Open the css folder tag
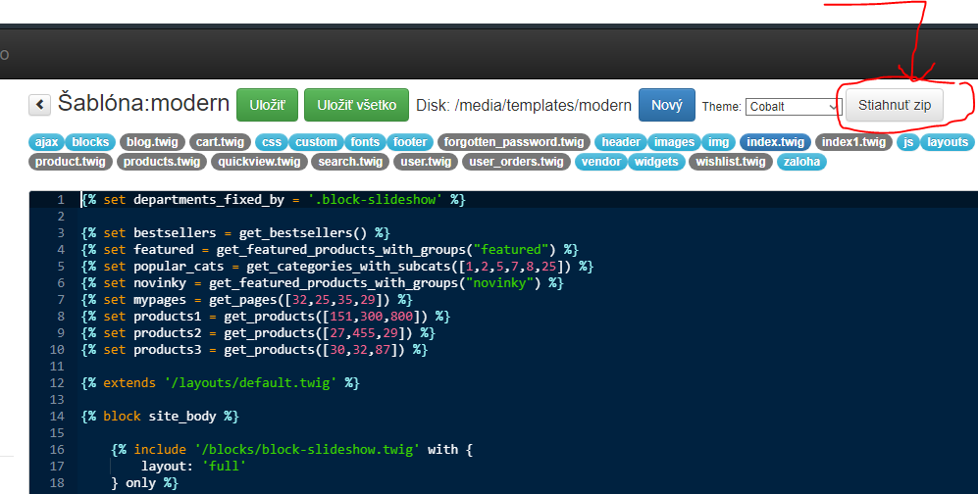The width and height of the screenshot is (978, 494). pyautogui.click(x=272, y=142)
